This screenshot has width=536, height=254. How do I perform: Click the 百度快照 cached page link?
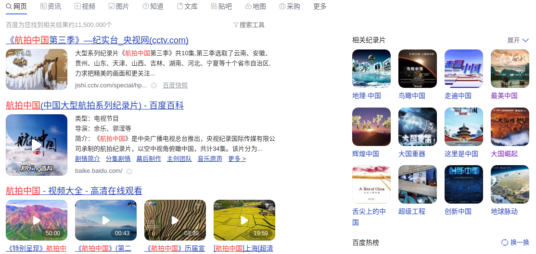(x=175, y=85)
